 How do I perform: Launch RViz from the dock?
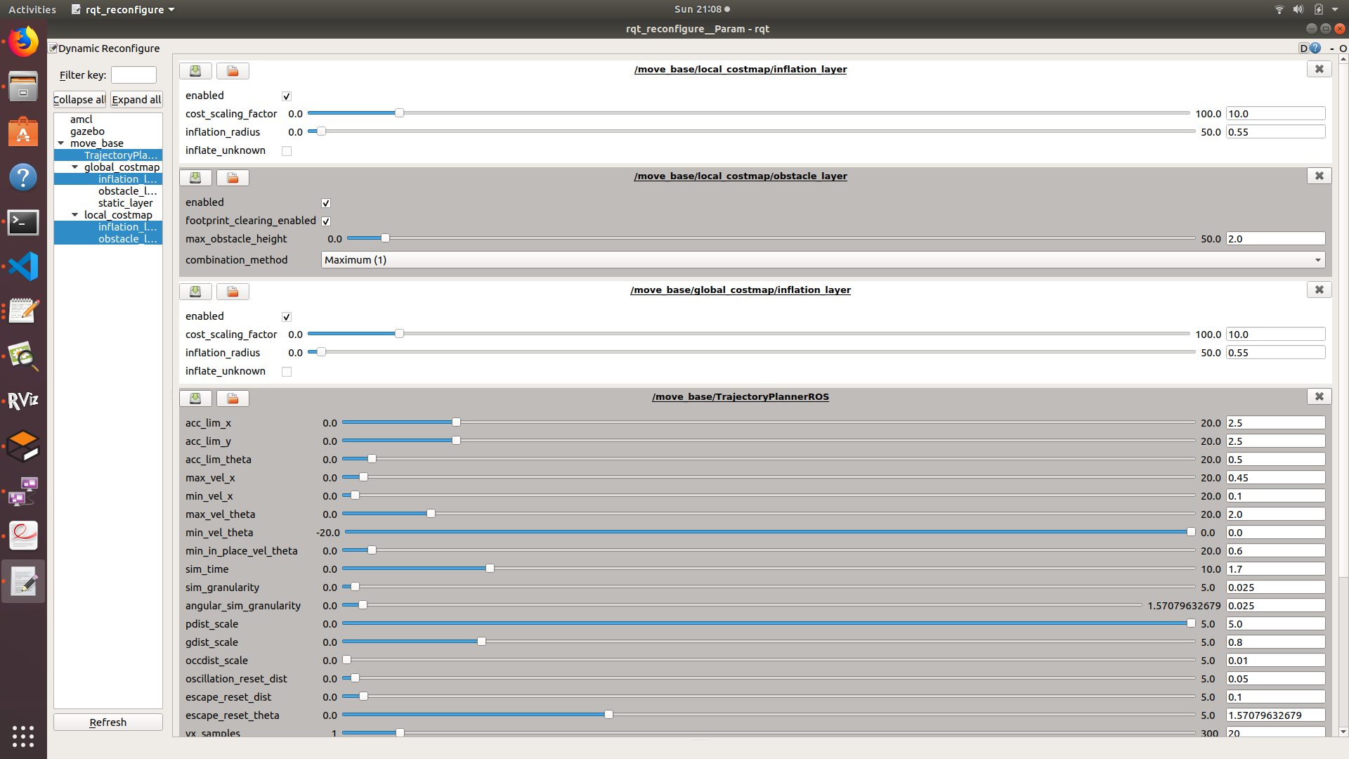[x=23, y=401]
